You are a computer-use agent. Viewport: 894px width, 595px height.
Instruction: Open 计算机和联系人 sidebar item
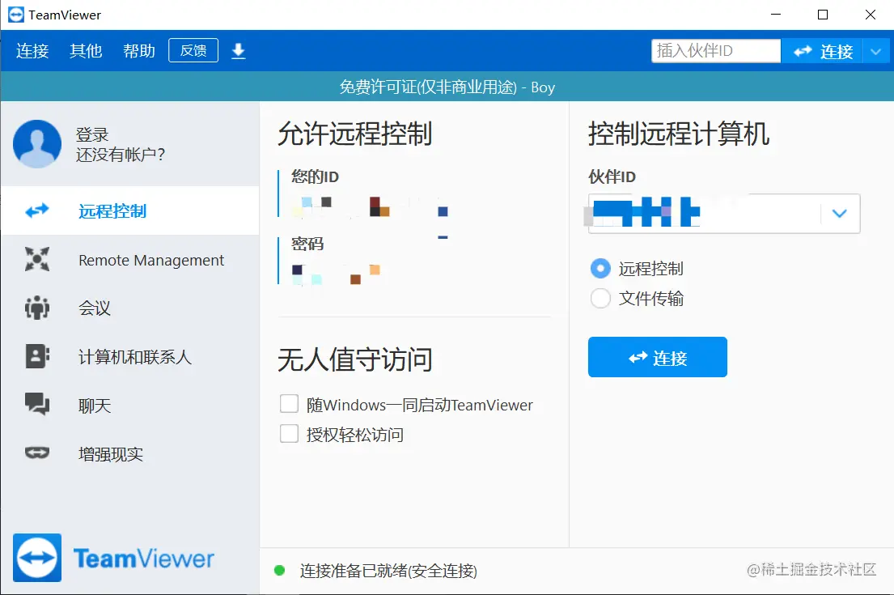tap(130, 357)
